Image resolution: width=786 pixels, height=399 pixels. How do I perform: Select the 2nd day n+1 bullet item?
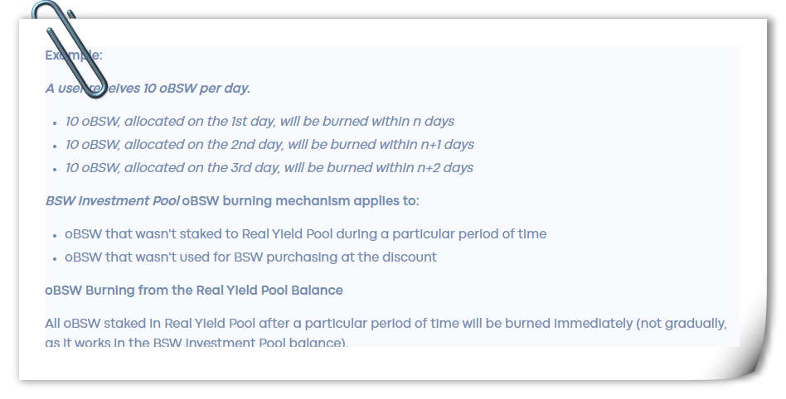269,145
